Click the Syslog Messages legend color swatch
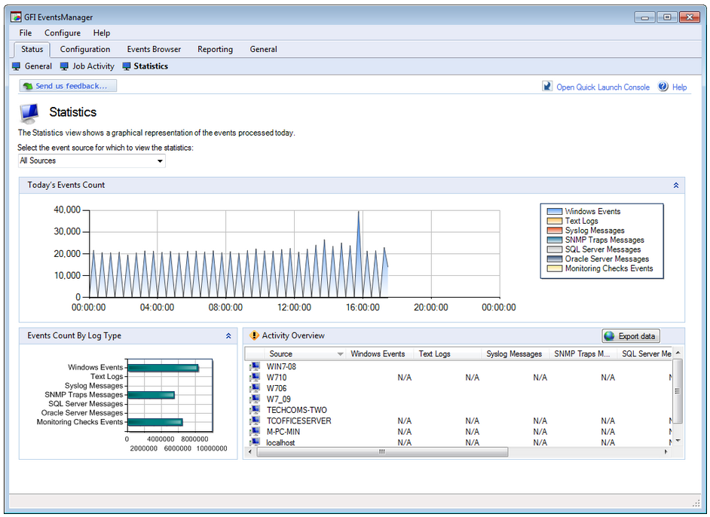Image resolution: width=710 pixels, height=517 pixels. pos(554,231)
